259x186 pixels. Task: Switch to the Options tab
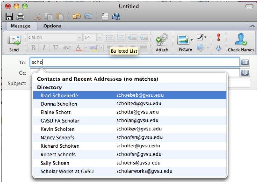(52, 26)
